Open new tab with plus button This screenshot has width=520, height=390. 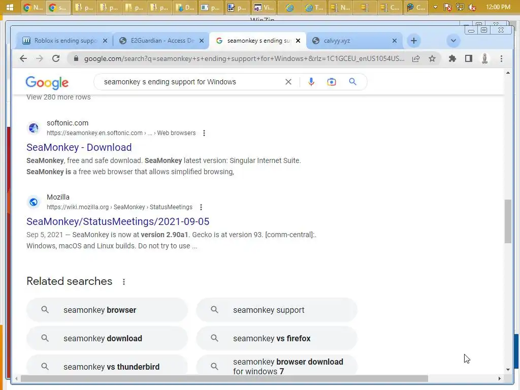click(413, 41)
